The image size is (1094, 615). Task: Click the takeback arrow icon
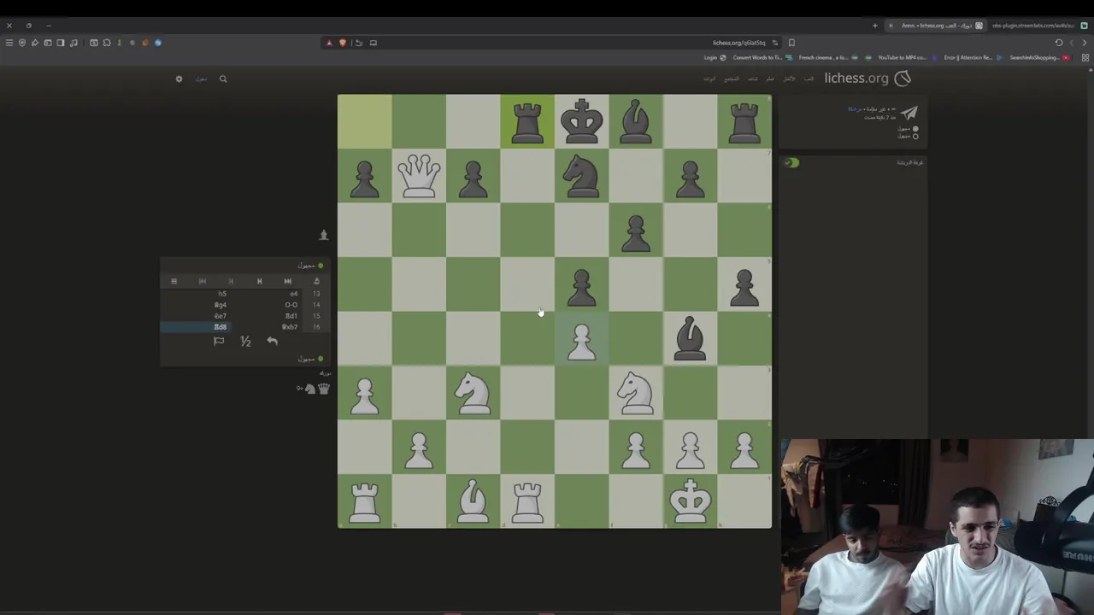click(x=272, y=341)
